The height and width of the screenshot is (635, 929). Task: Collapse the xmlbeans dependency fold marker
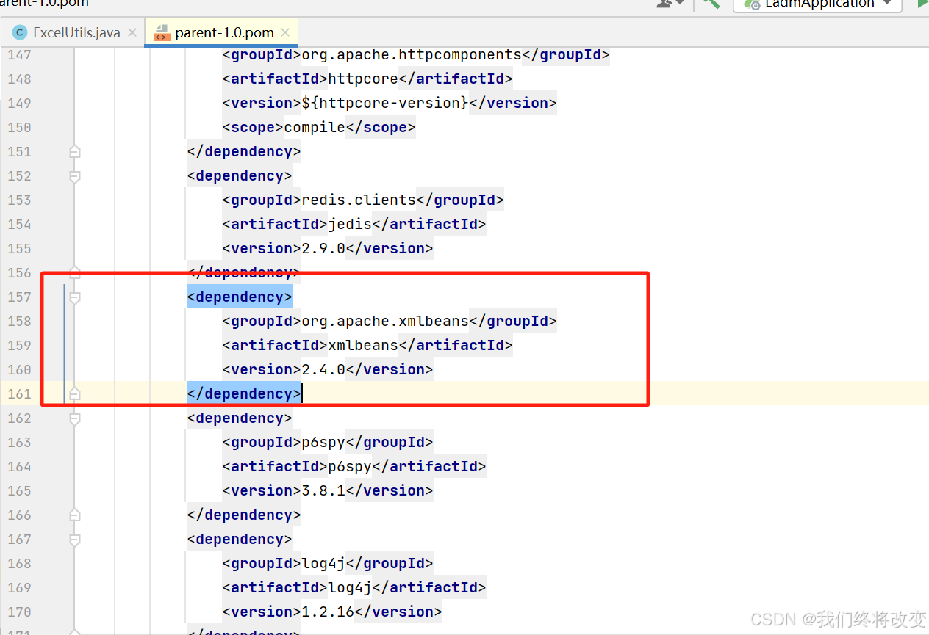[74, 297]
